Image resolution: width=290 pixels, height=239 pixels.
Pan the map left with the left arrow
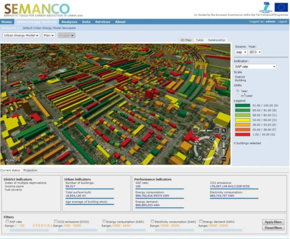point(200,148)
